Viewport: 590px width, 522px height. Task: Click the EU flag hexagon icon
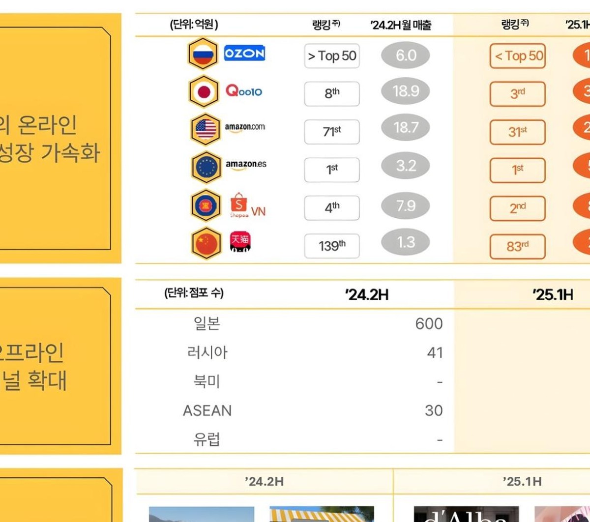206,167
